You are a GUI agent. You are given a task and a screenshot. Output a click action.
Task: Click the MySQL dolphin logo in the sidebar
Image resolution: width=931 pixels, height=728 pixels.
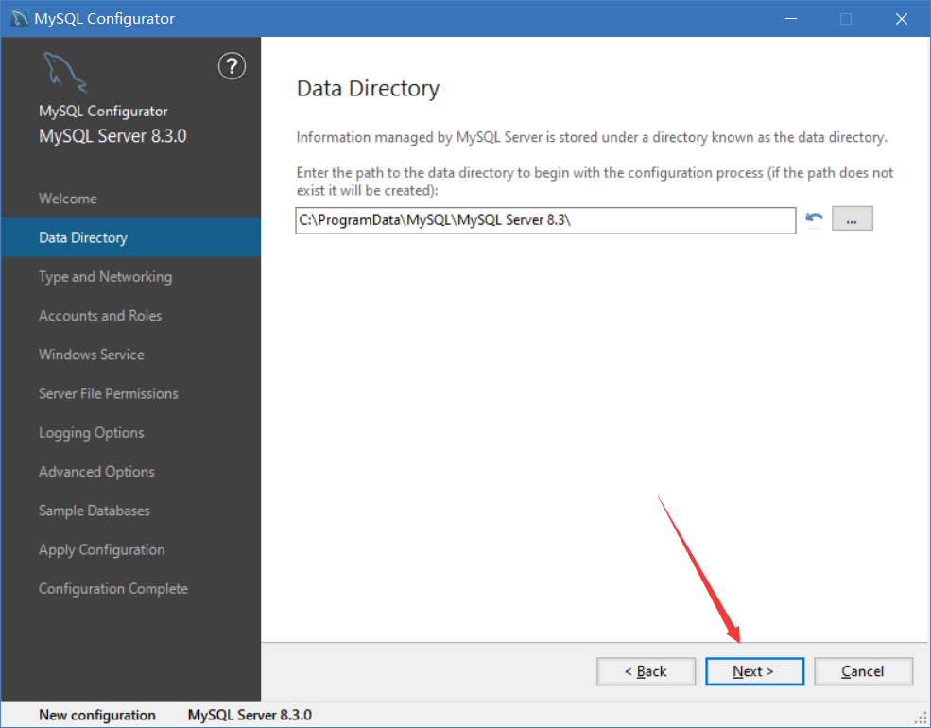pyautogui.click(x=65, y=73)
